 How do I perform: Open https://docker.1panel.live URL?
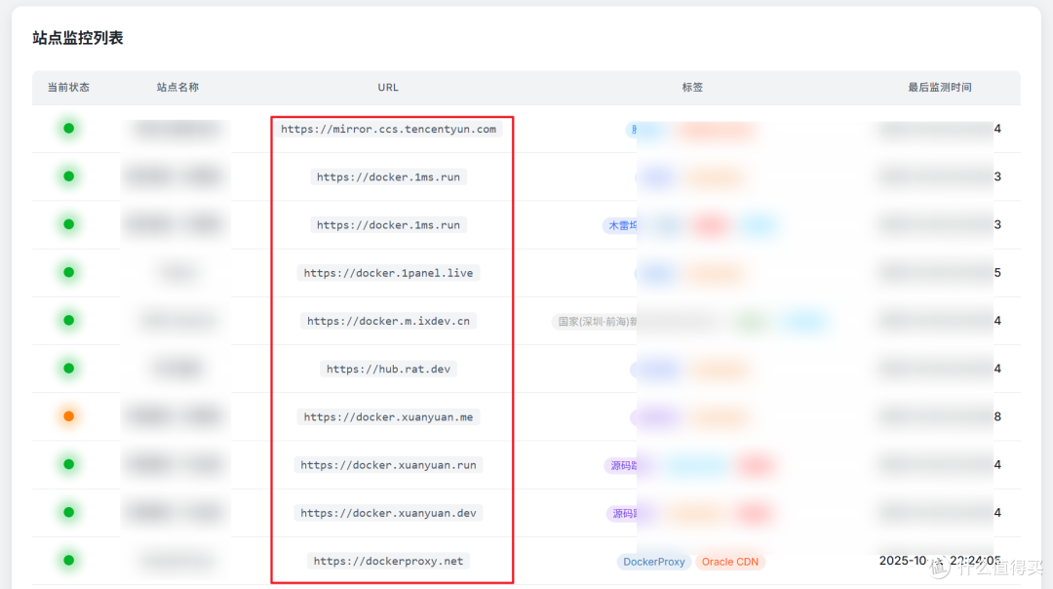(388, 273)
